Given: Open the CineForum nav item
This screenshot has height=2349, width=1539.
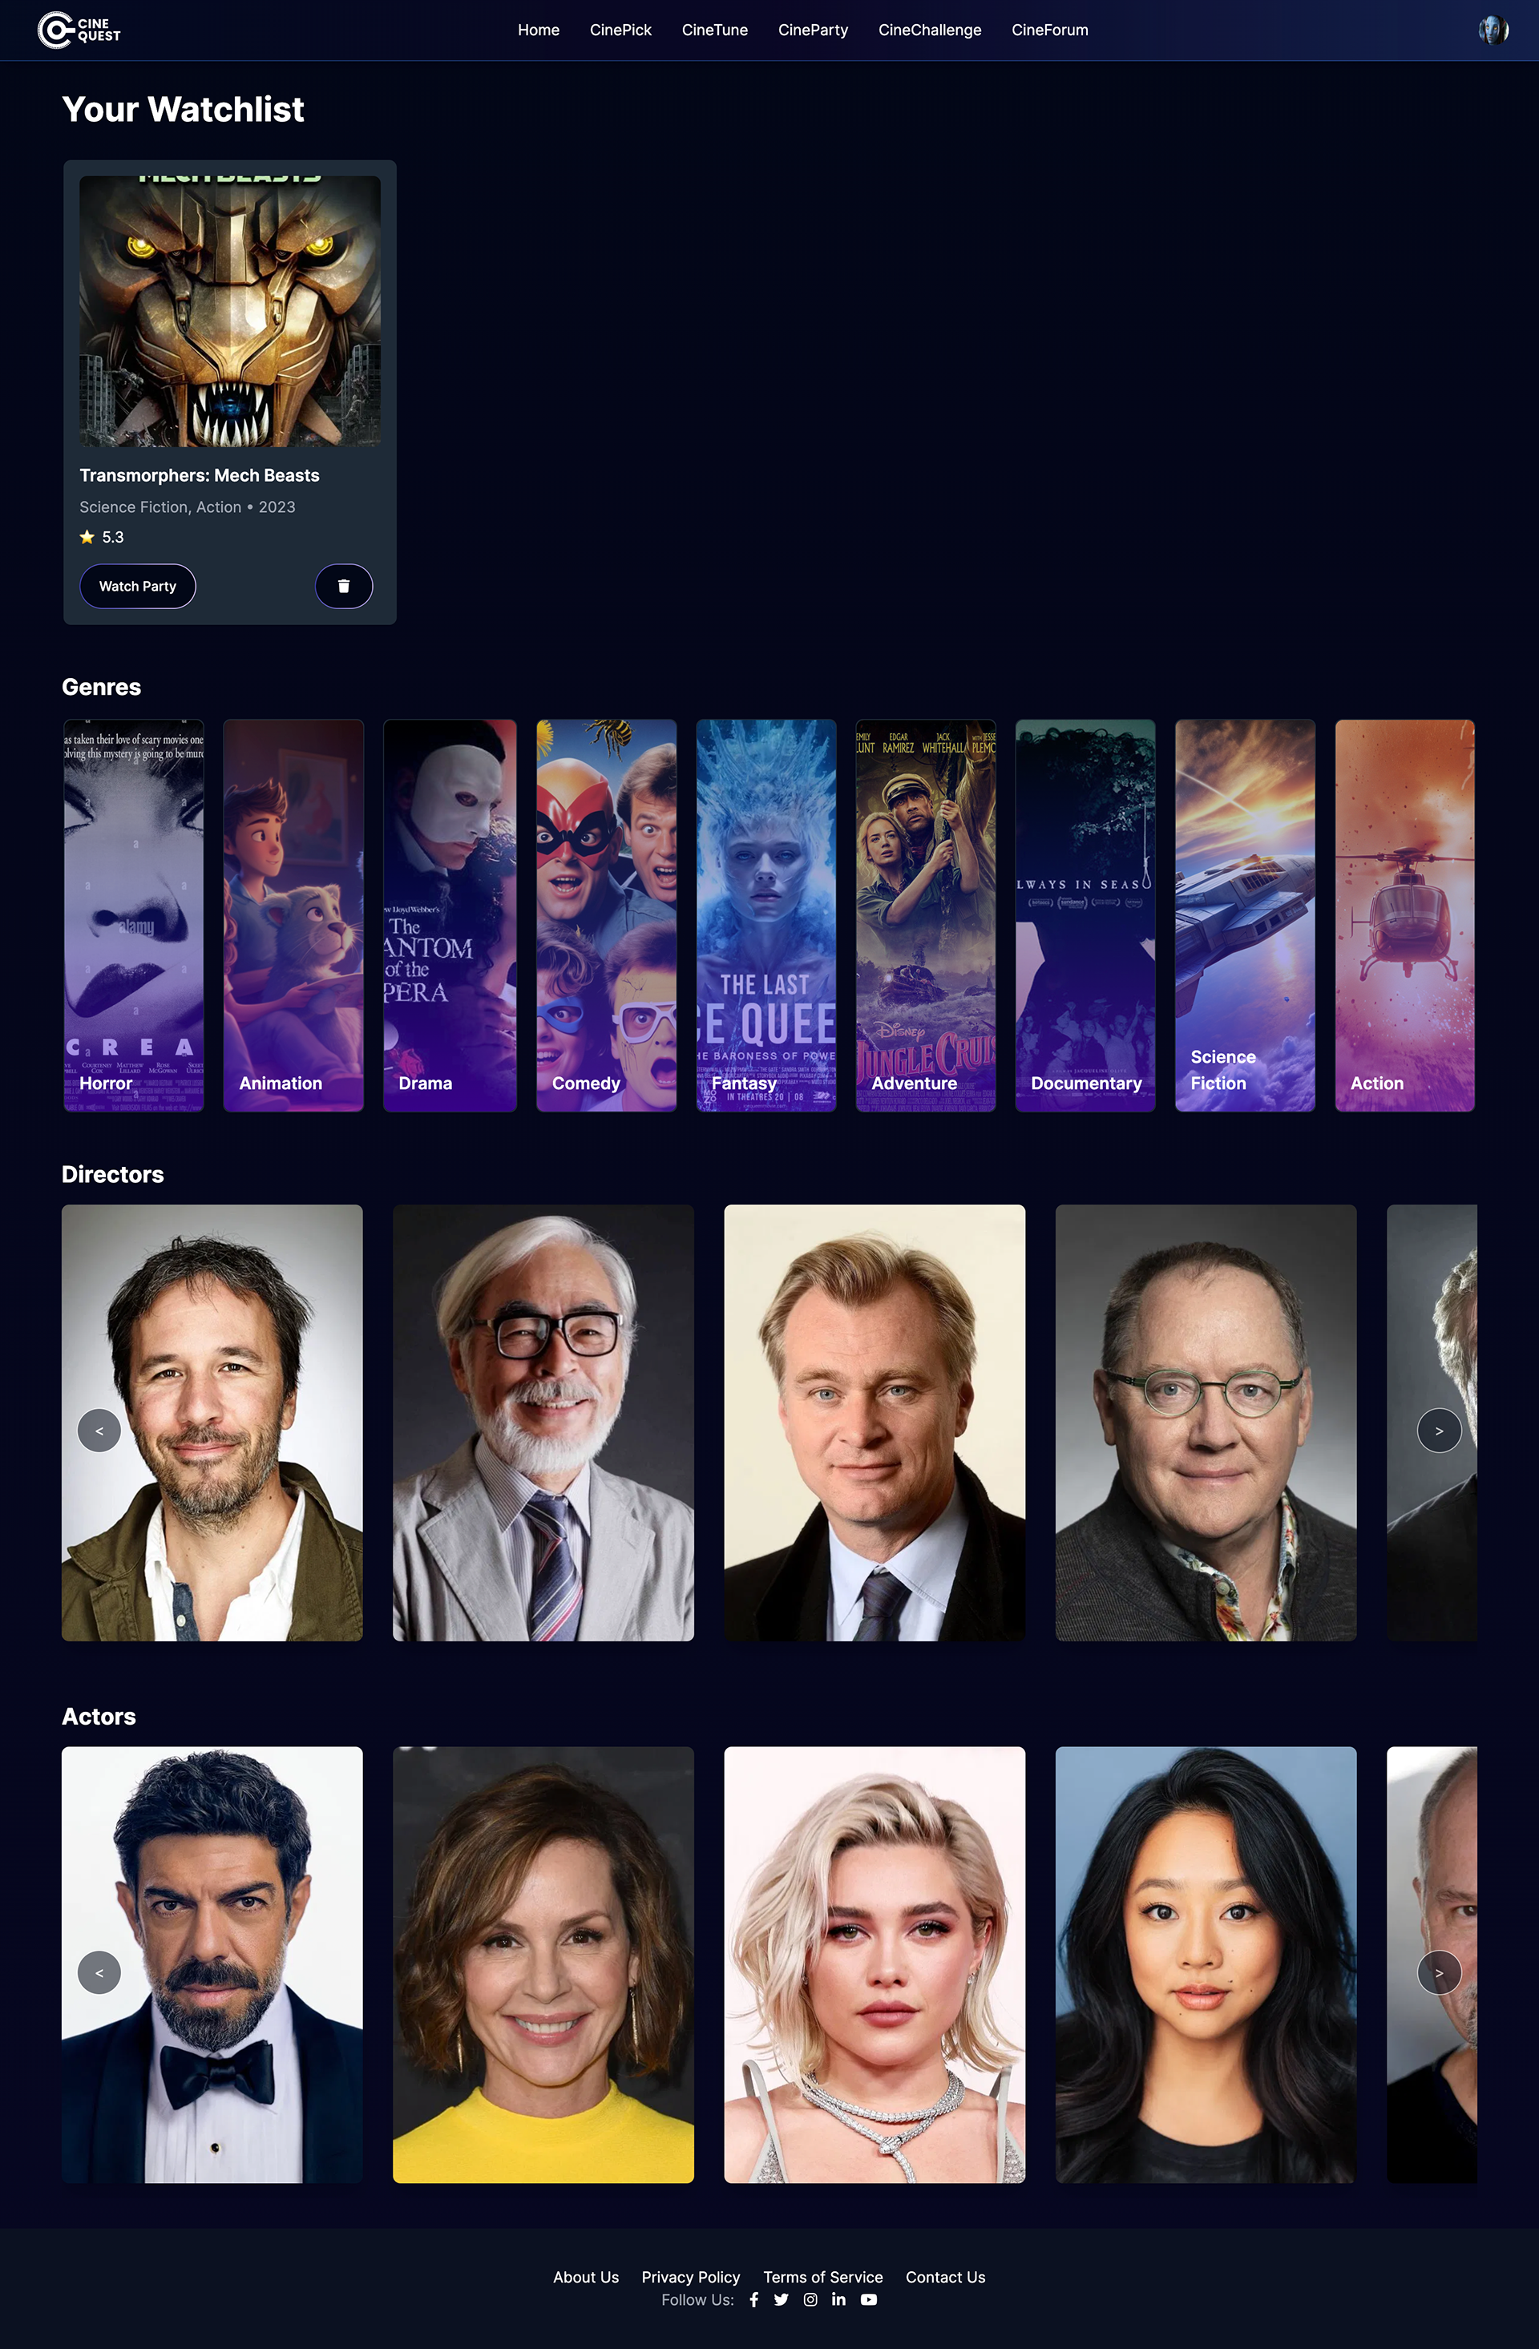Looking at the screenshot, I should tap(1049, 30).
